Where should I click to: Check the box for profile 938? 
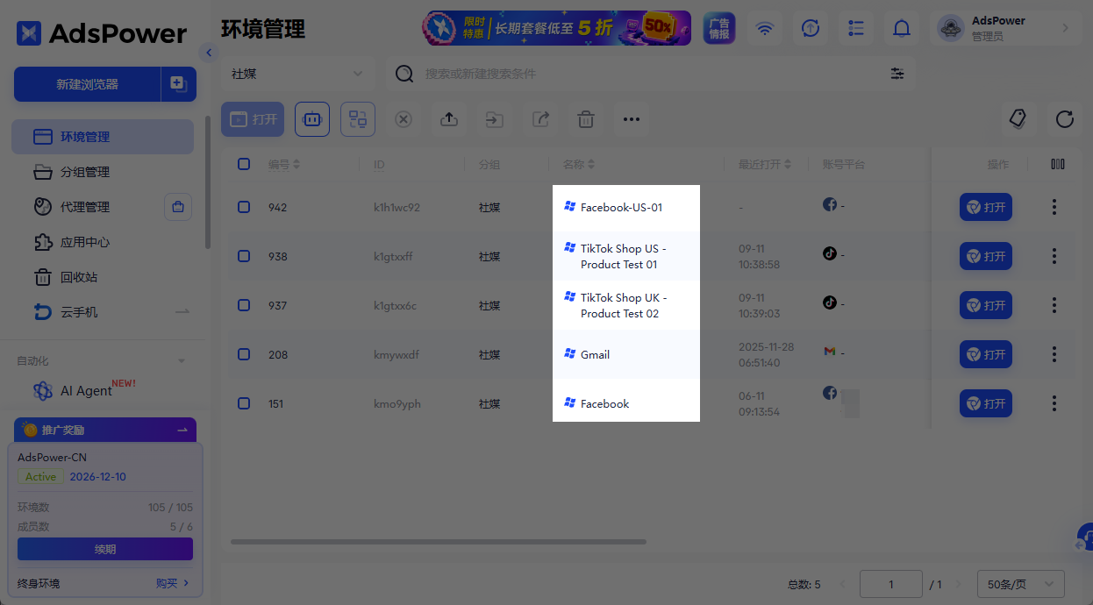point(244,256)
